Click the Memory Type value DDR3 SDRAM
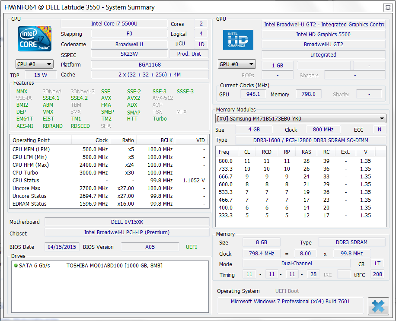 pyautogui.click(x=351, y=242)
